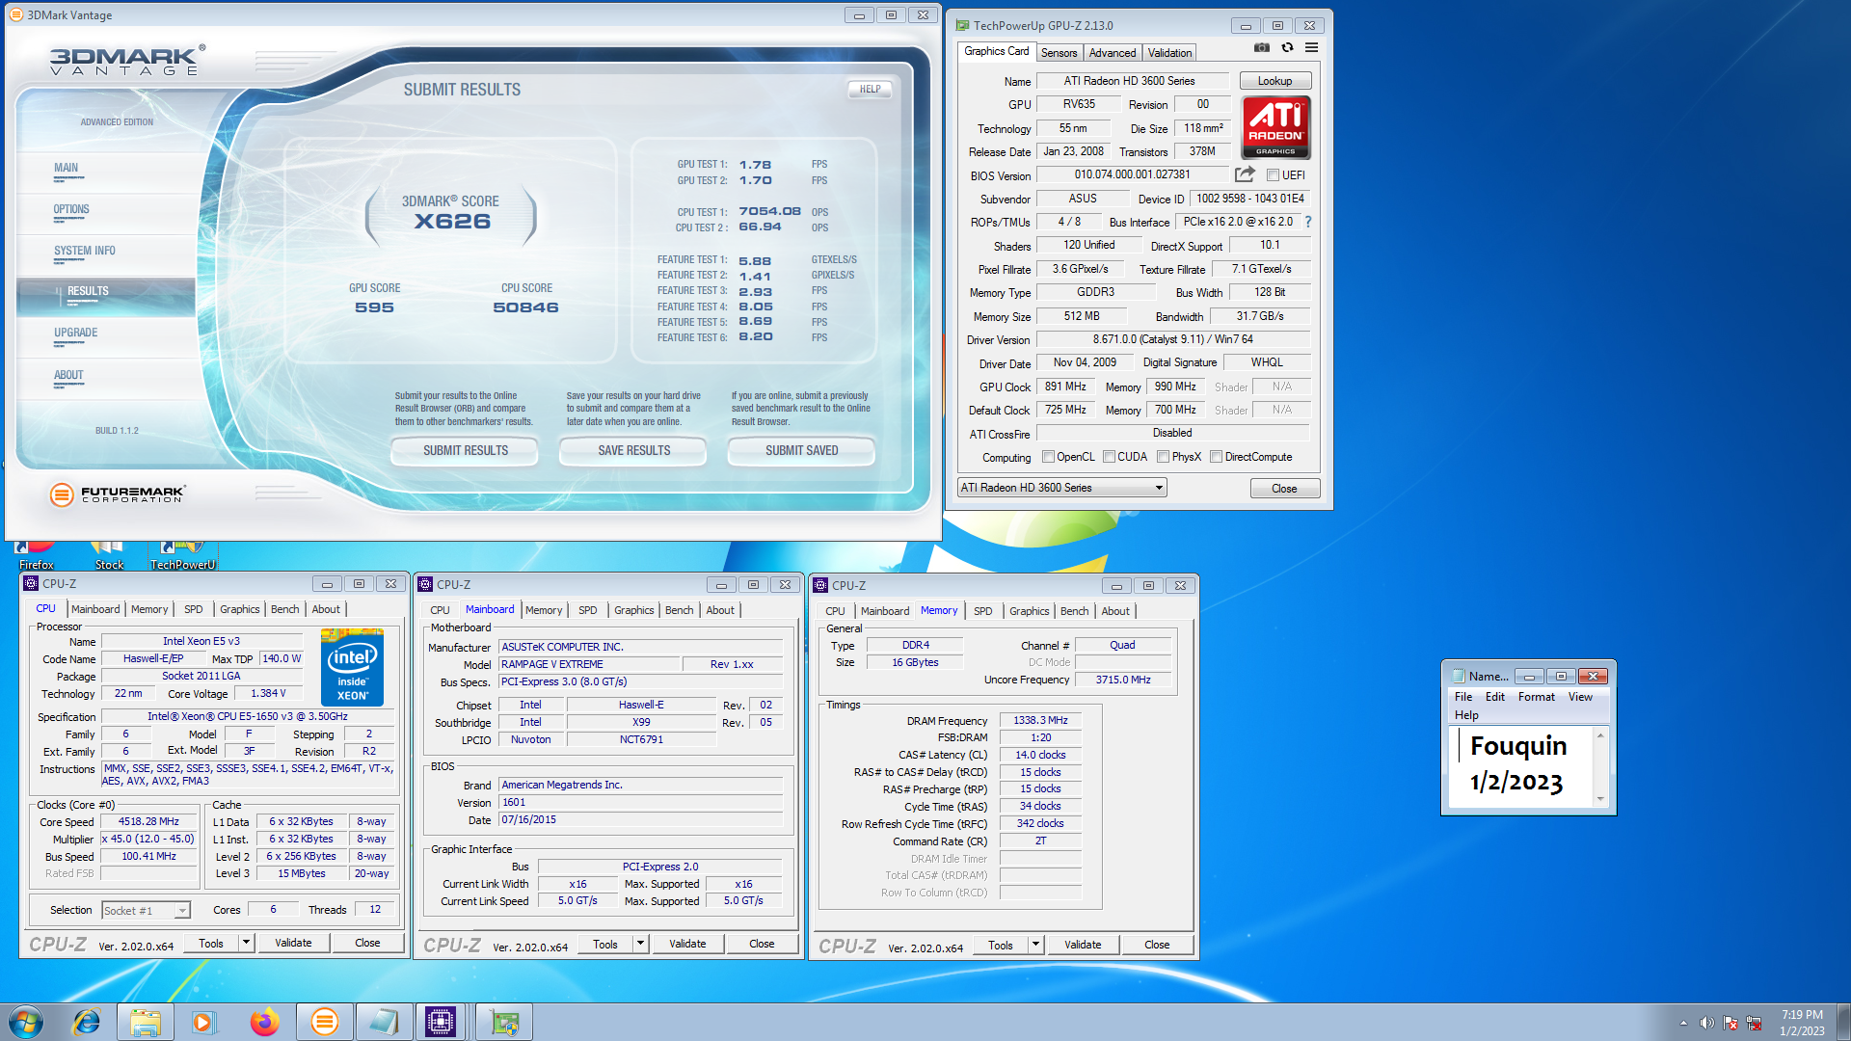Select the Stock desktop shortcut
Viewport: 1851px width, 1041px height.
tap(109, 556)
